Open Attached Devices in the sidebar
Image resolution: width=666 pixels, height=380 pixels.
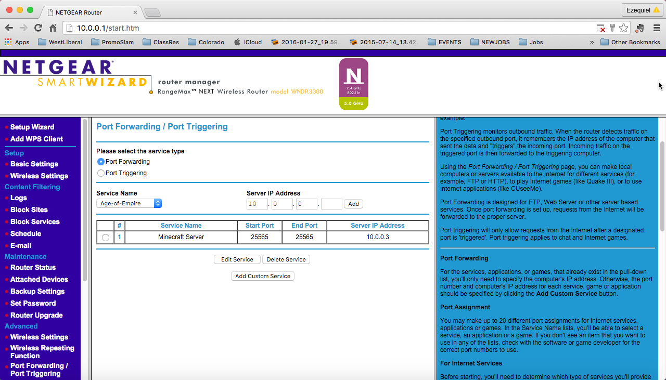tap(39, 279)
